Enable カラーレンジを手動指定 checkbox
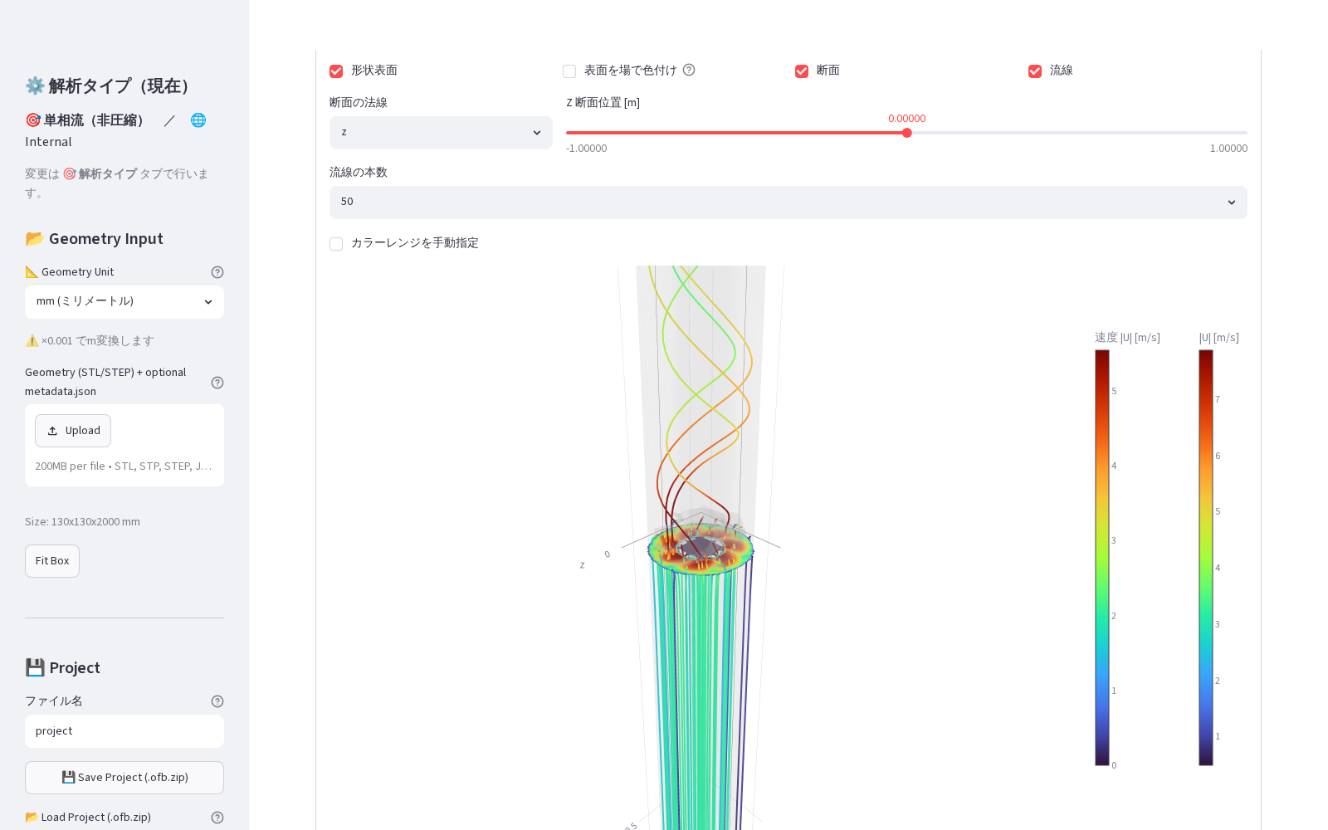This screenshot has width=1328, height=830. (x=336, y=244)
